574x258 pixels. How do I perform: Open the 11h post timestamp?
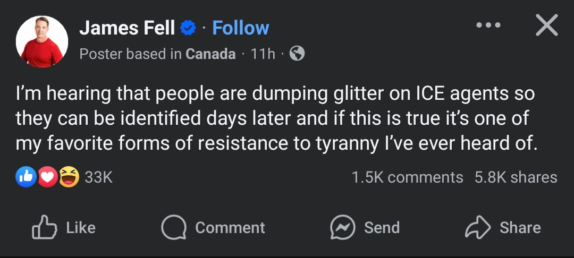[263, 54]
